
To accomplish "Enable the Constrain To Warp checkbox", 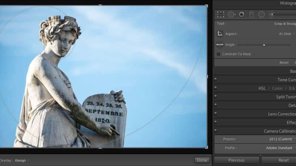I will 218,54.
